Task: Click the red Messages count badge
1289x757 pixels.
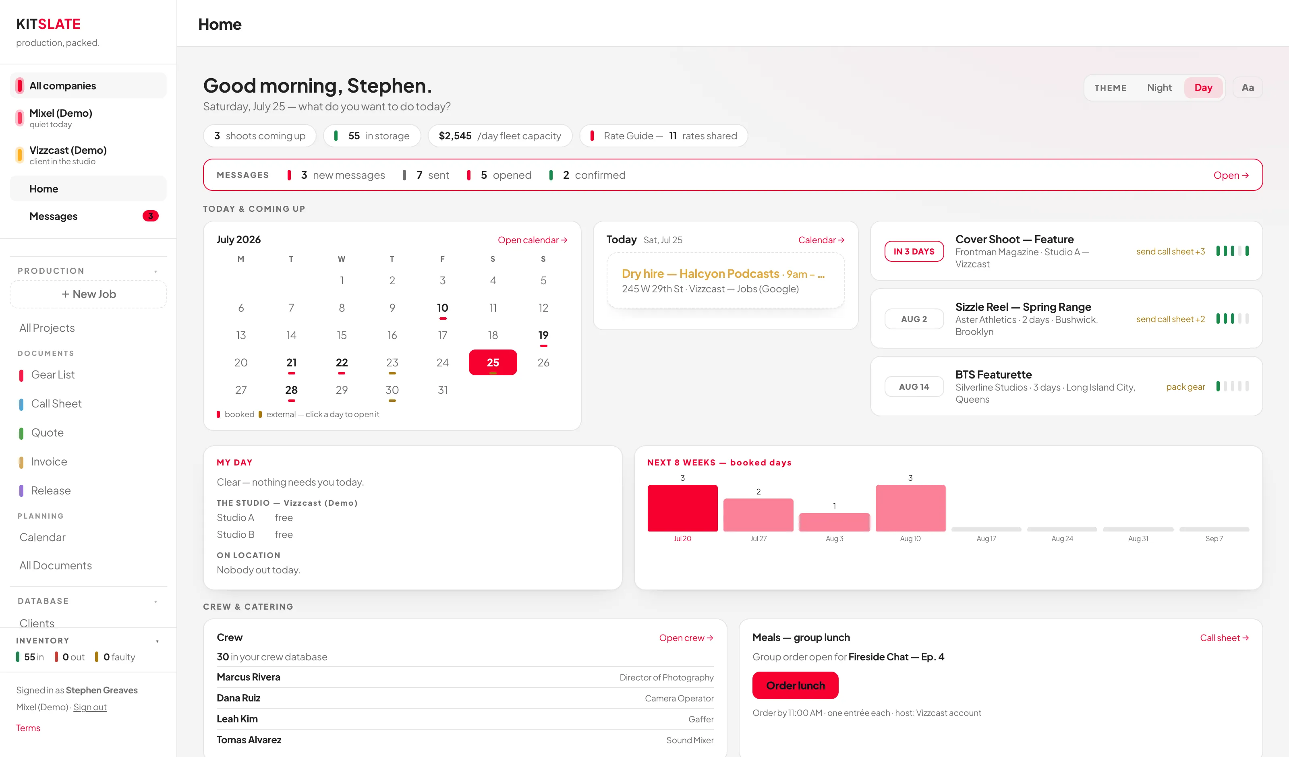Action: [x=150, y=216]
